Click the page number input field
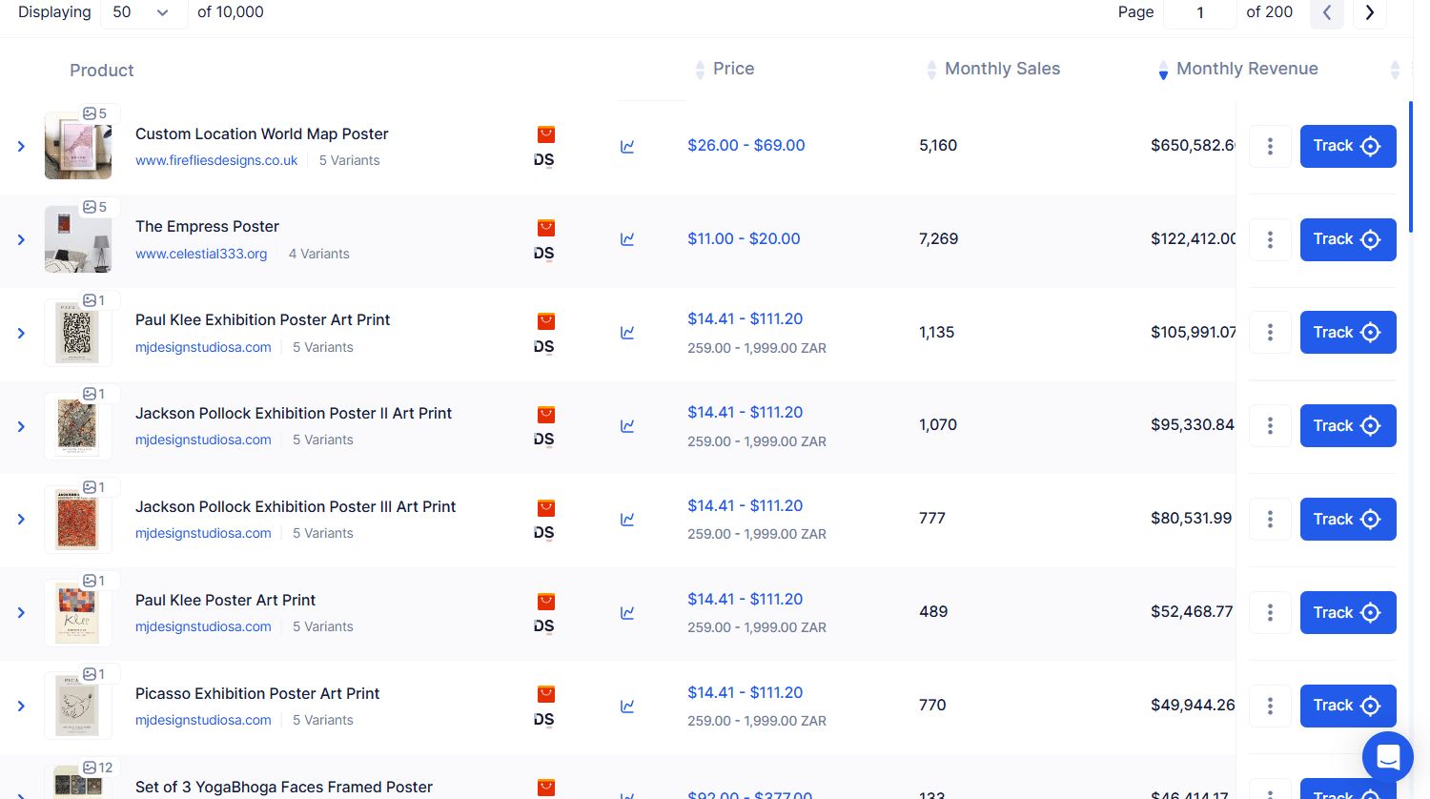 click(x=1200, y=12)
